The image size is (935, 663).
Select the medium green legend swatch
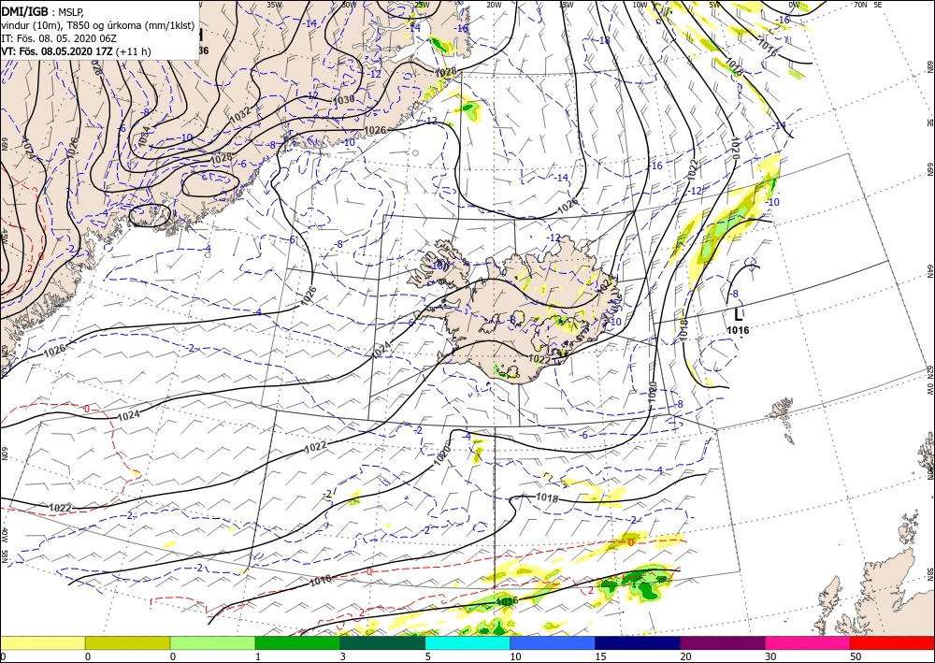pos(297,642)
